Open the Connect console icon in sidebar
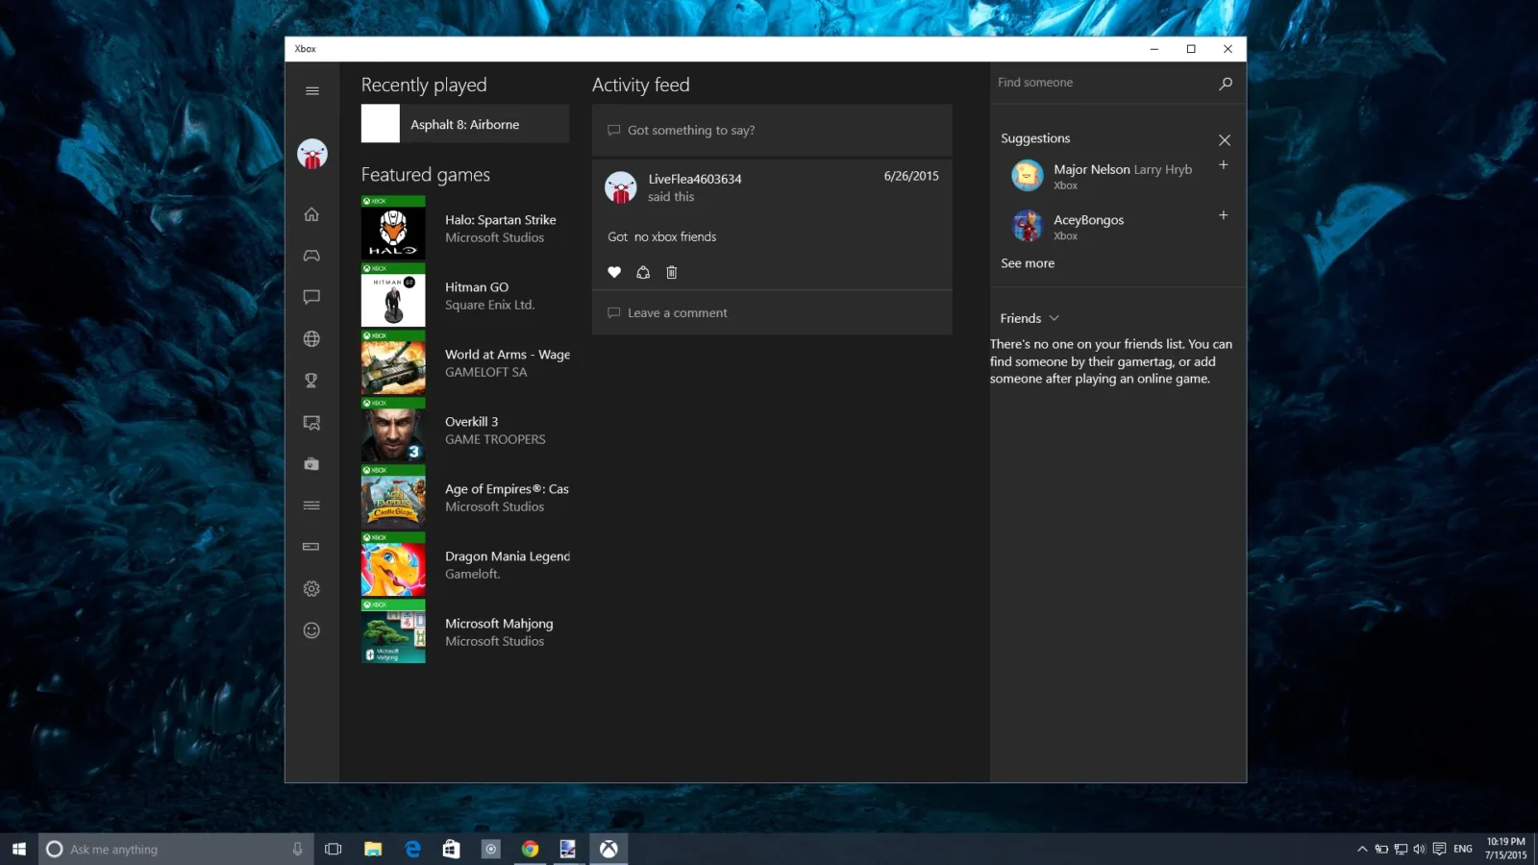The image size is (1538, 865). point(311,547)
